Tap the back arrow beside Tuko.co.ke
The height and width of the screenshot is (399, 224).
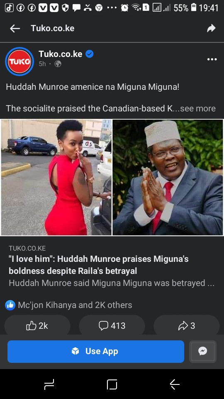[15, 29]
